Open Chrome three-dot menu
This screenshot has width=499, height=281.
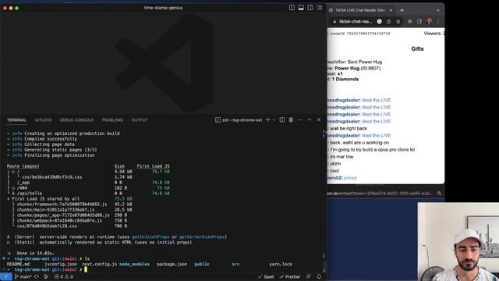(x=438, y=21)
